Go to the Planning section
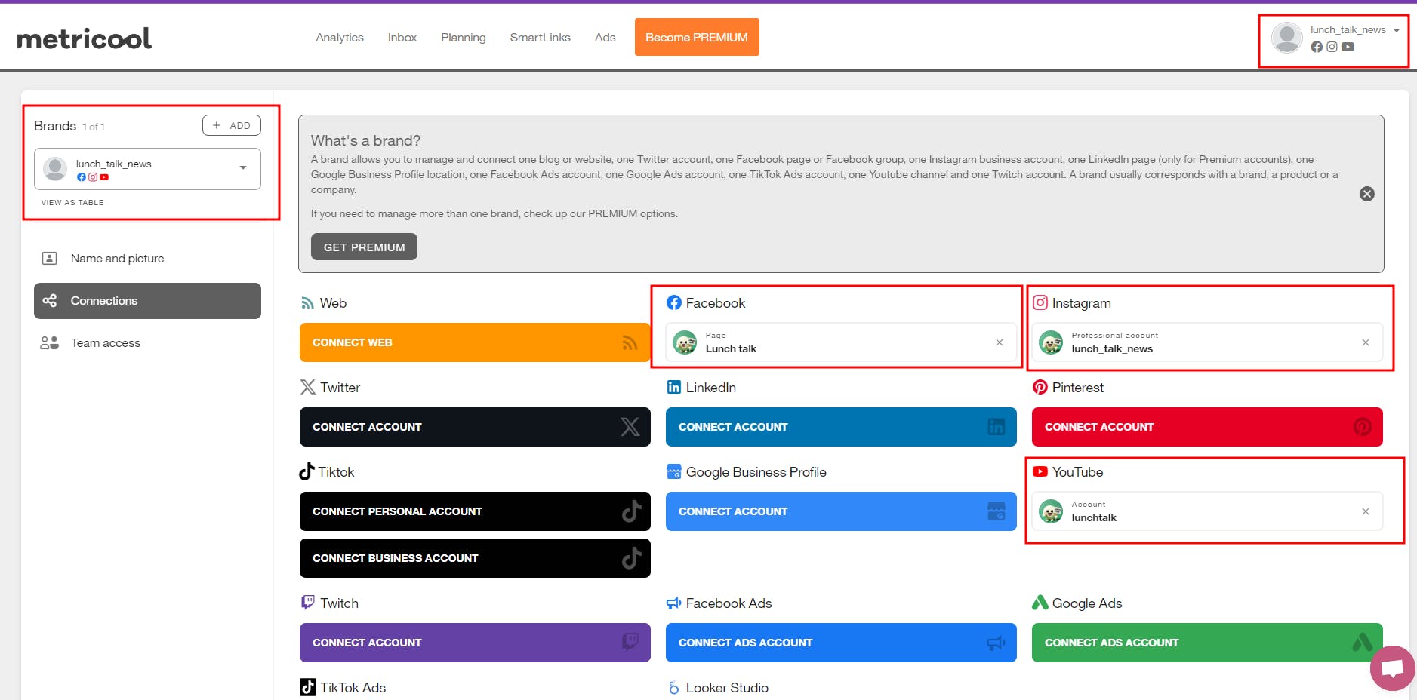 click(464, 38)
